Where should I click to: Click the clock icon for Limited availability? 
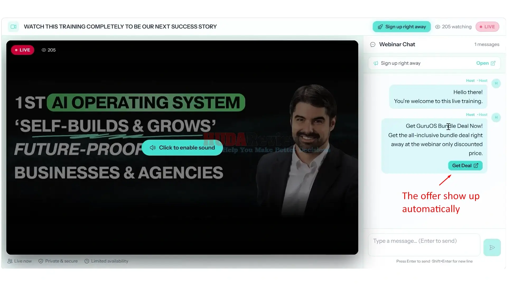click(87, 261)
